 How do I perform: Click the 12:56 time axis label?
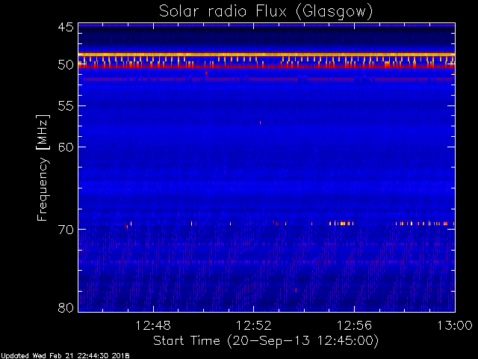pyautogui.click(x=354, y=326)
